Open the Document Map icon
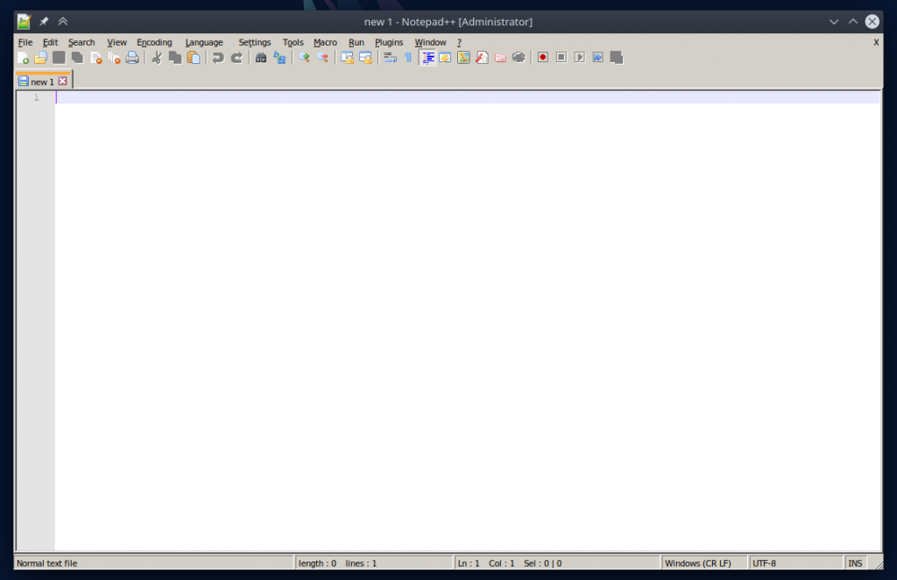Image resolution: width=897 pixels, height=580 pixels. pyautogui.click(x=463, y=58)
